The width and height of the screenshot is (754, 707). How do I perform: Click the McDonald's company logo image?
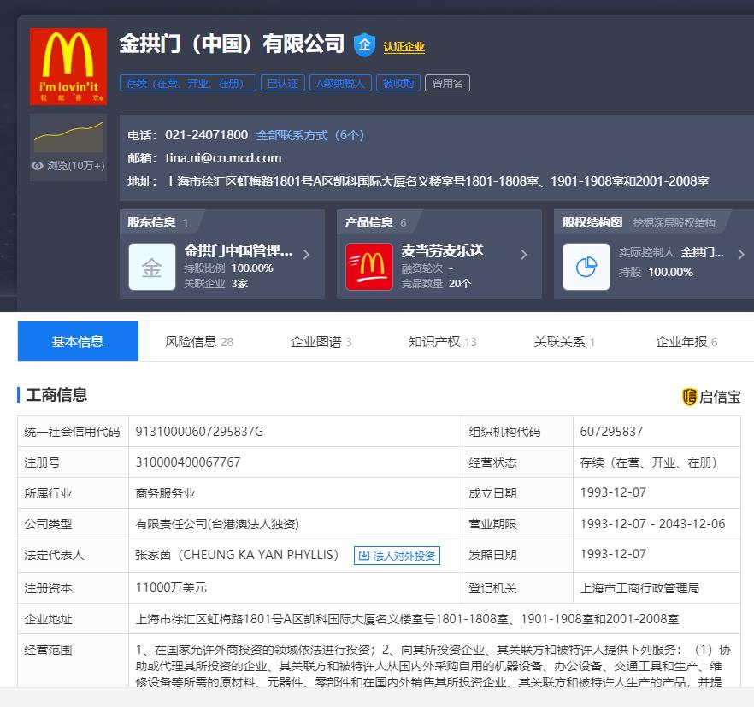tap(68, 66)
